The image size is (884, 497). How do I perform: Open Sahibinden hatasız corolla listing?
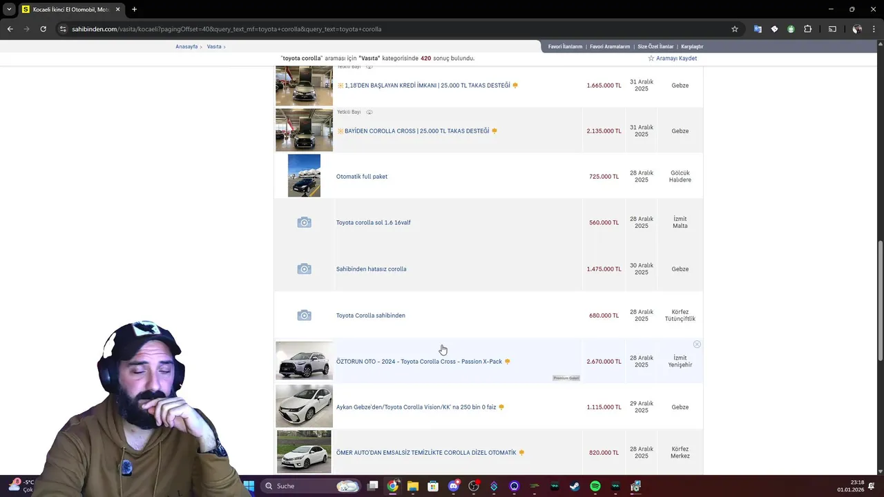tap(372, 269)
